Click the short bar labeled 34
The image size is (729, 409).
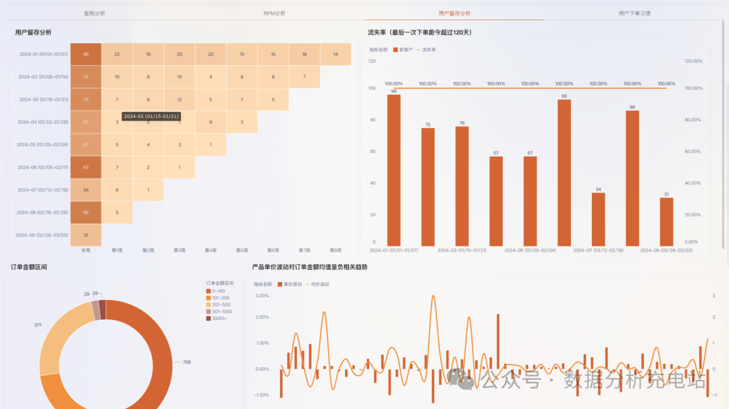click(598, 219)
